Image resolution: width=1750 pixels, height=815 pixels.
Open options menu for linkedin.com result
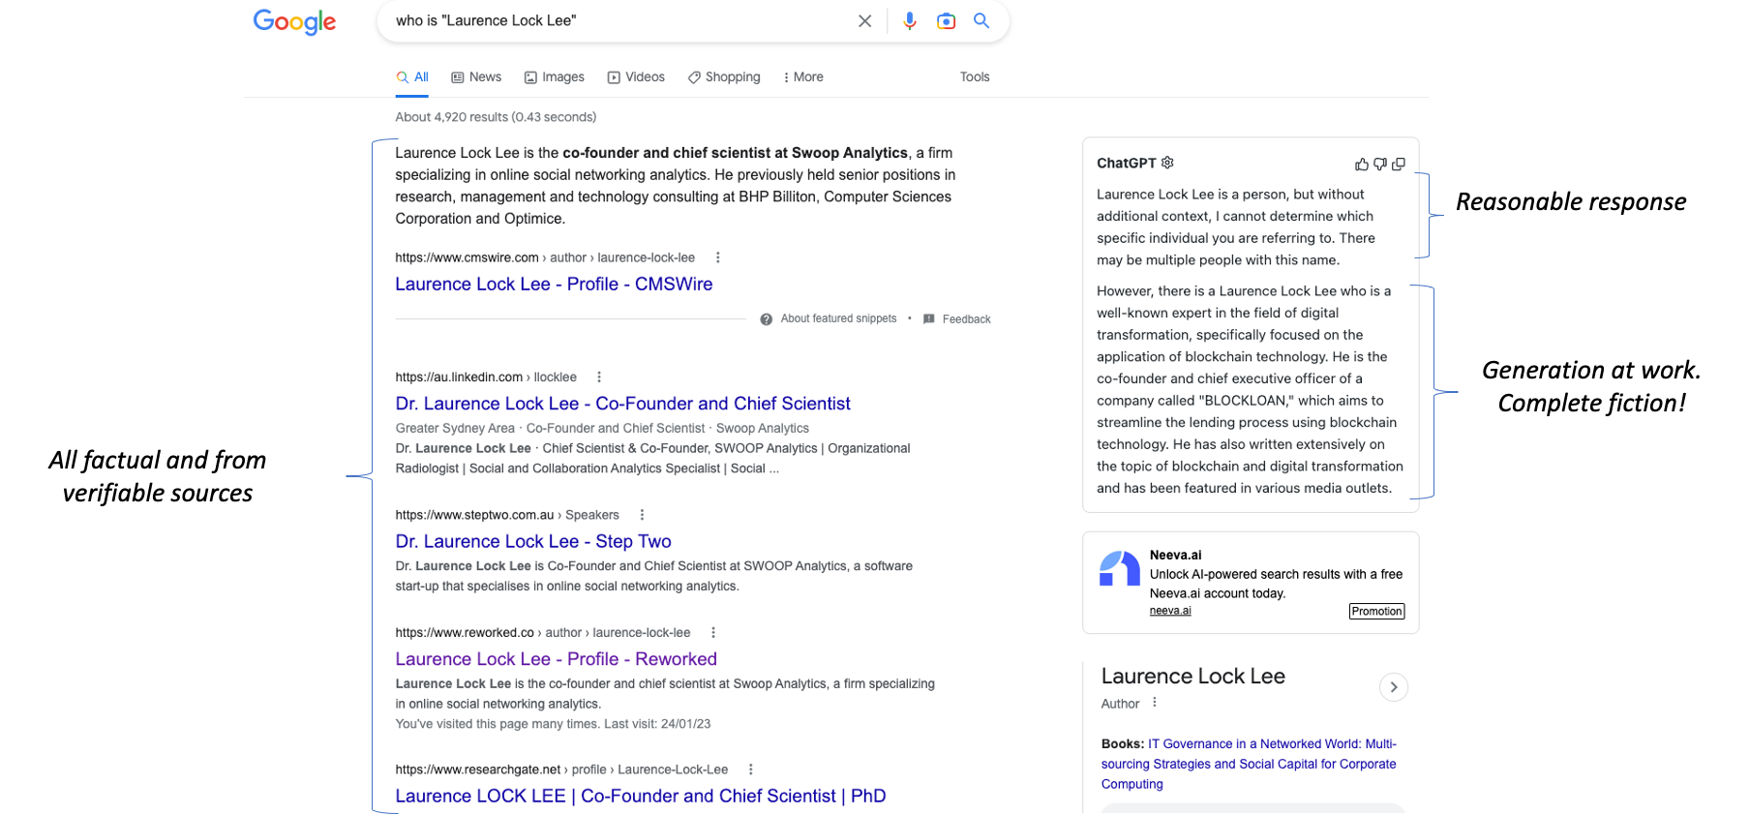tap(599, 377)
